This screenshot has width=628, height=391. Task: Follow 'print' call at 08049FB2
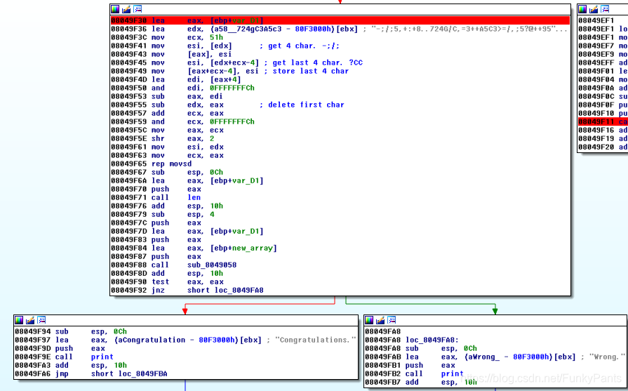[453, 373]
